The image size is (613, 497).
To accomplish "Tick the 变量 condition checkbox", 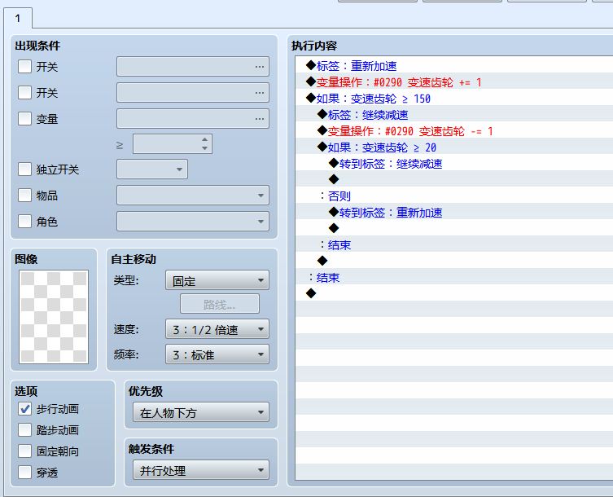I will [x=24, y=119].
